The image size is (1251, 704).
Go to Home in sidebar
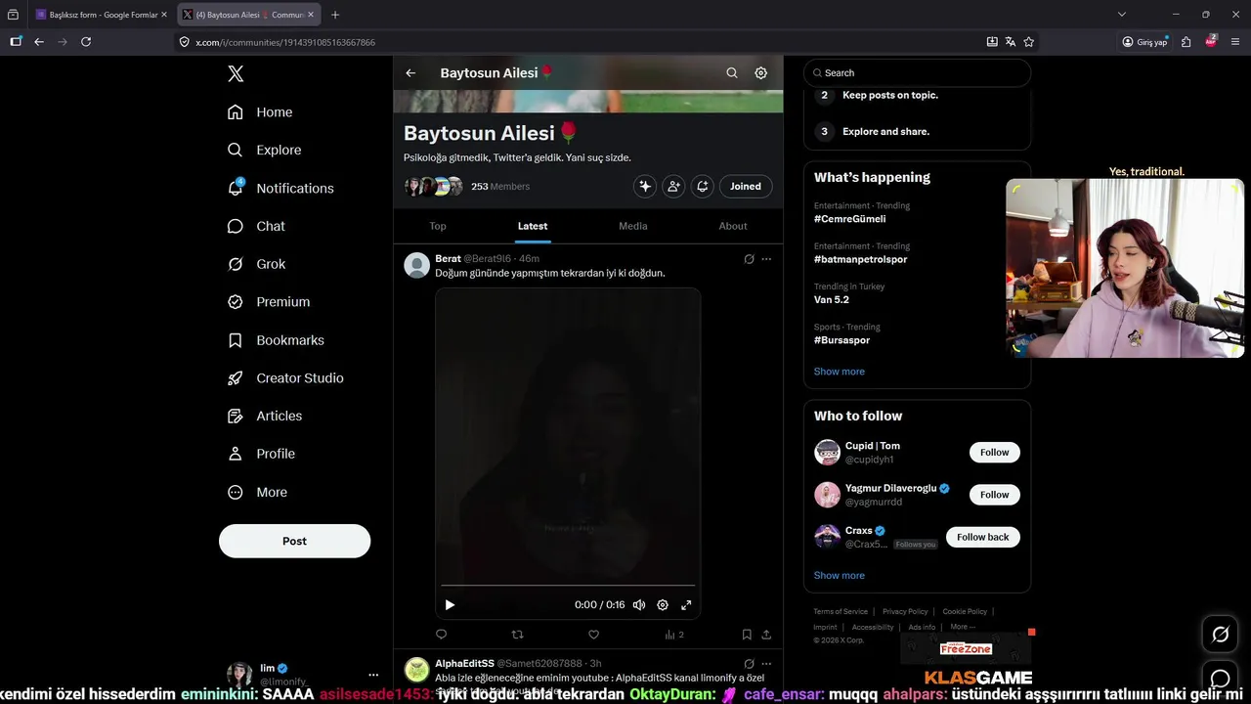pos(260,112)
